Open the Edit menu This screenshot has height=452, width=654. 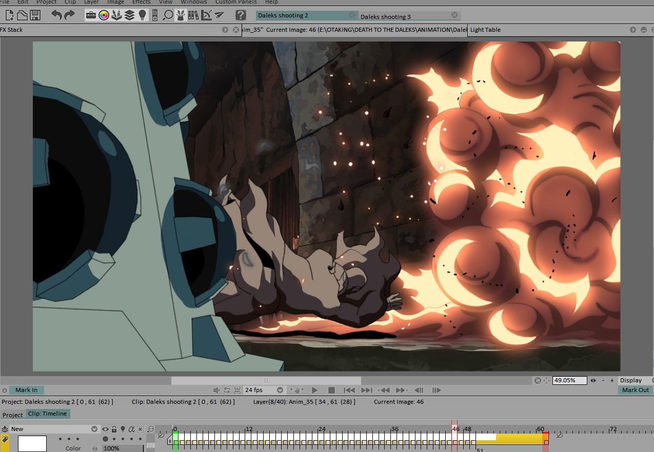pyautogui.click(x=23, y=2)
